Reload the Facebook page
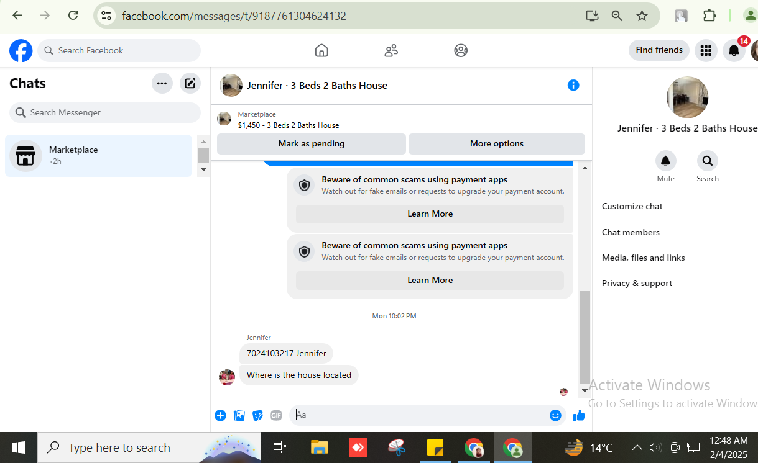 (x=73, y=16)
